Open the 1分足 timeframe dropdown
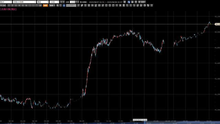Viewport: 220px width, 124px height. point(54,2)
